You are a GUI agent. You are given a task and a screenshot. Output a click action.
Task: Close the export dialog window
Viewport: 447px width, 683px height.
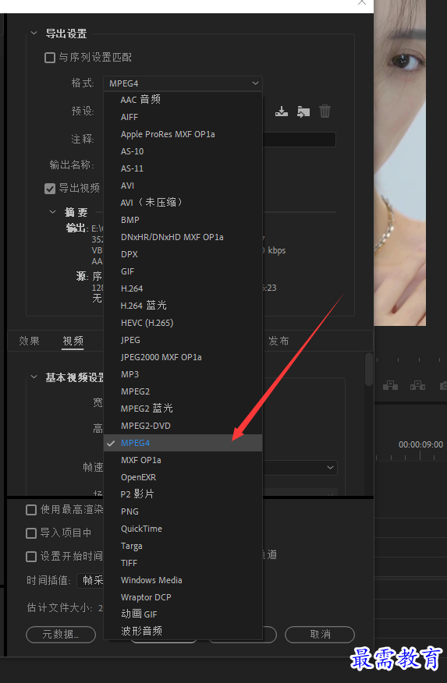pyautogui.click(x=362, y=2)
